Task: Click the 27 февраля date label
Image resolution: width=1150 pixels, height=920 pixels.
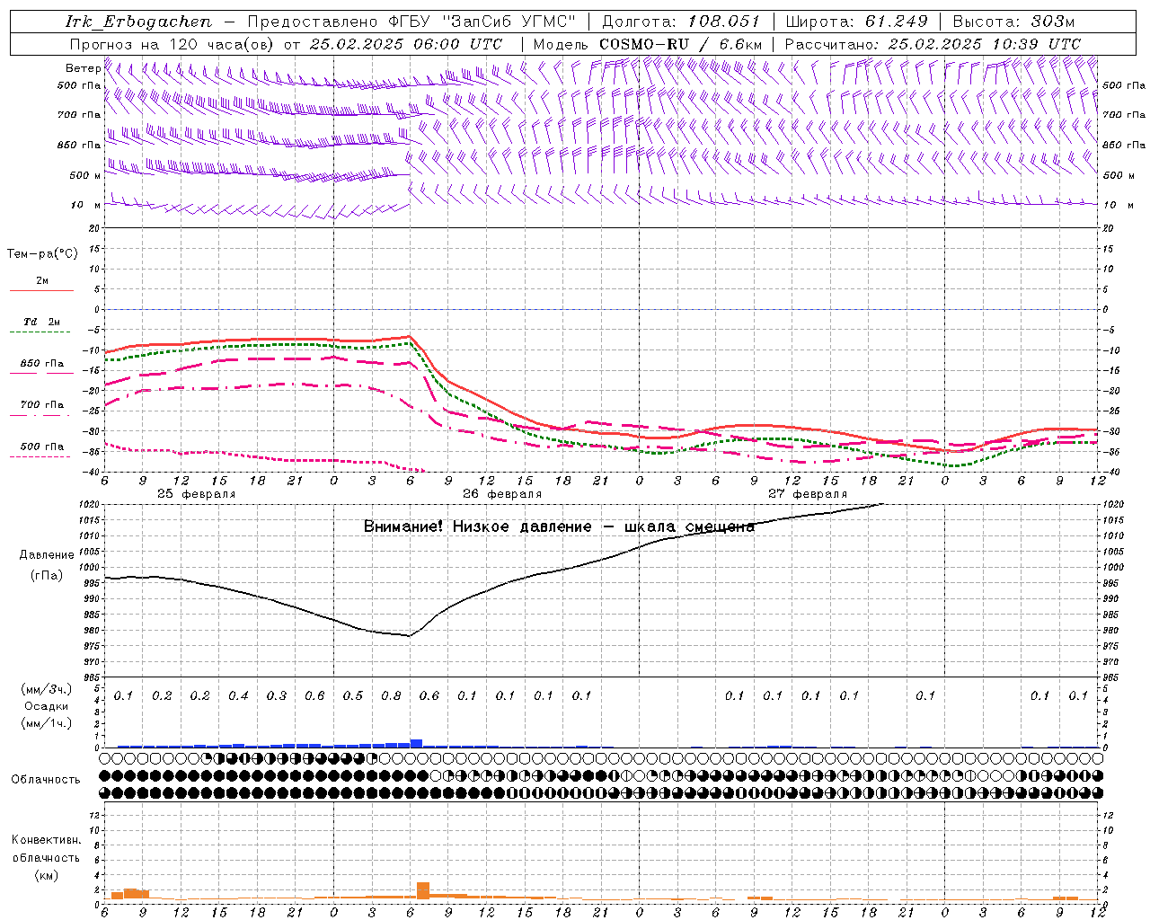Action: pyautogui.click(x=808, y=494)
